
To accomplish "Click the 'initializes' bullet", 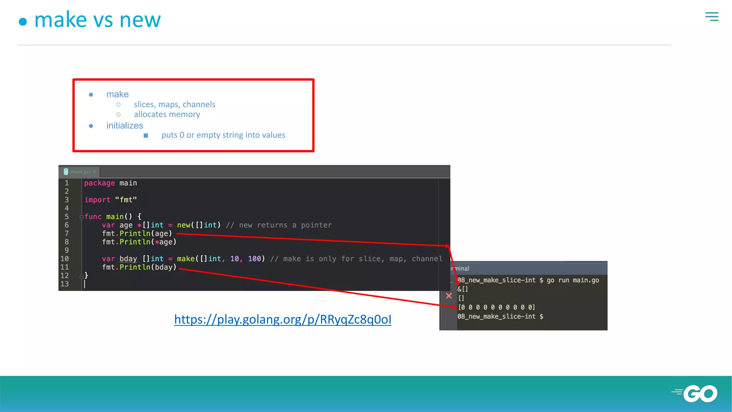I will 125,126.
